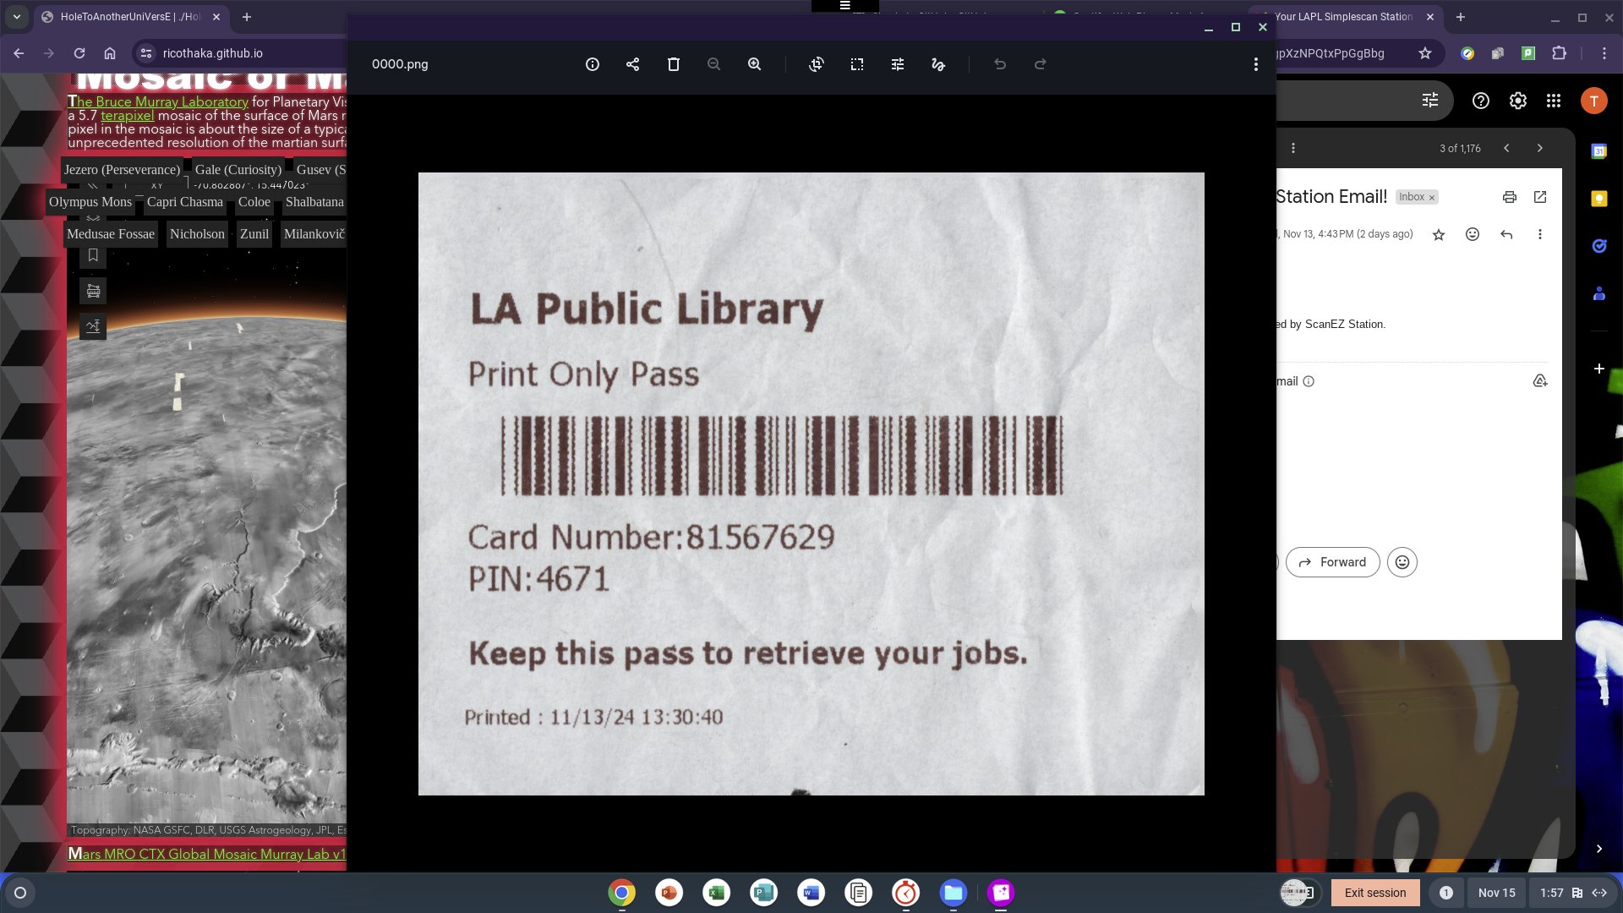Open Google Tasks side panel
This screenshot has height=913, width=1623.
click(1599, 246)
